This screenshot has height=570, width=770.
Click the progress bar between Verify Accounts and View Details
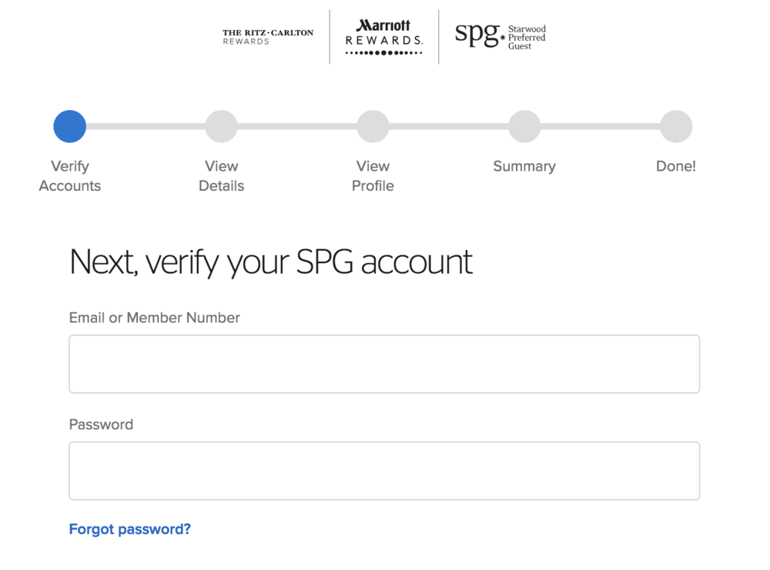click(145, 126)
